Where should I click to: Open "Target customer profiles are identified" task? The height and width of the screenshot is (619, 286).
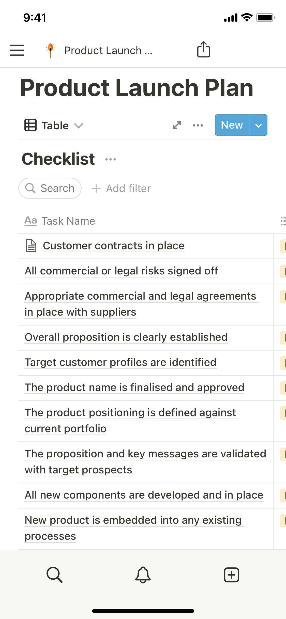(121, 362)
